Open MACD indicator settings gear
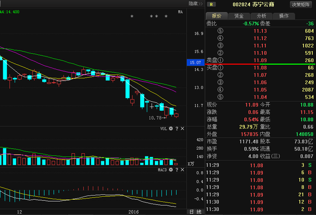 tap(171, 170)
